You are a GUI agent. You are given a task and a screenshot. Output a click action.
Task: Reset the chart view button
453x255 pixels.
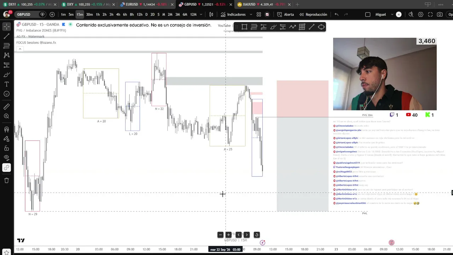coord(257,235)
